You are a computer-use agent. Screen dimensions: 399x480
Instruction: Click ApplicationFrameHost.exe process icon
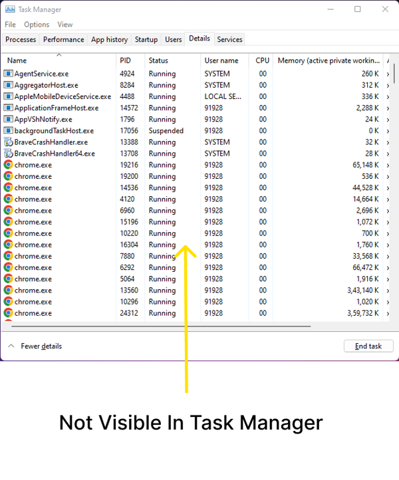pos(9,108)
